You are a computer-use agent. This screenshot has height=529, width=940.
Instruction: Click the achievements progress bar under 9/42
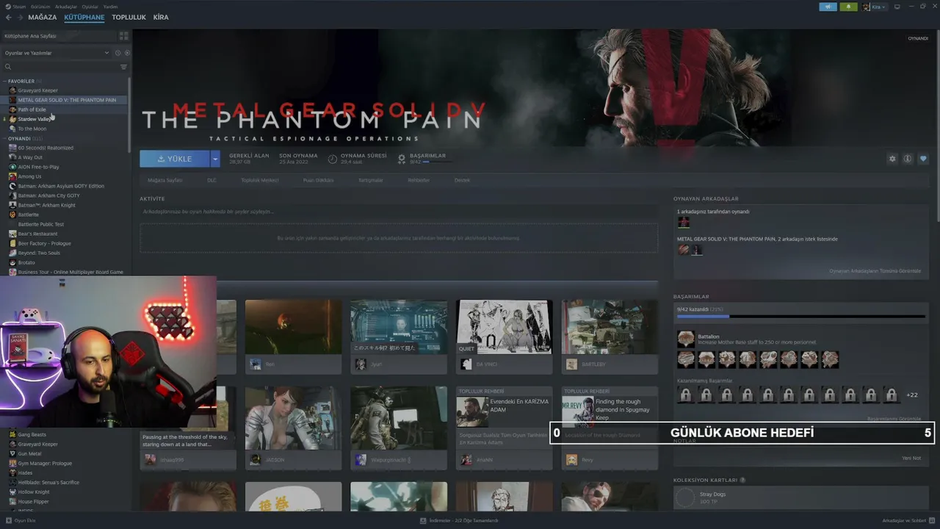tap(802, 317)
